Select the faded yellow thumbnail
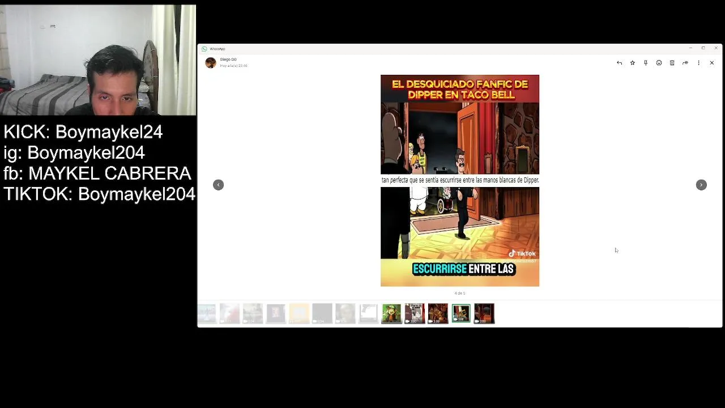Viewport: 725px width, 408px height. (299, 313)
